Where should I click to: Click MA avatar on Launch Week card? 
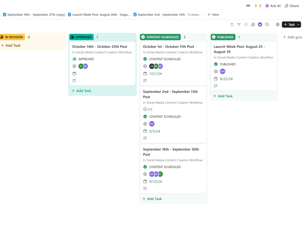(x=223, y=71)
